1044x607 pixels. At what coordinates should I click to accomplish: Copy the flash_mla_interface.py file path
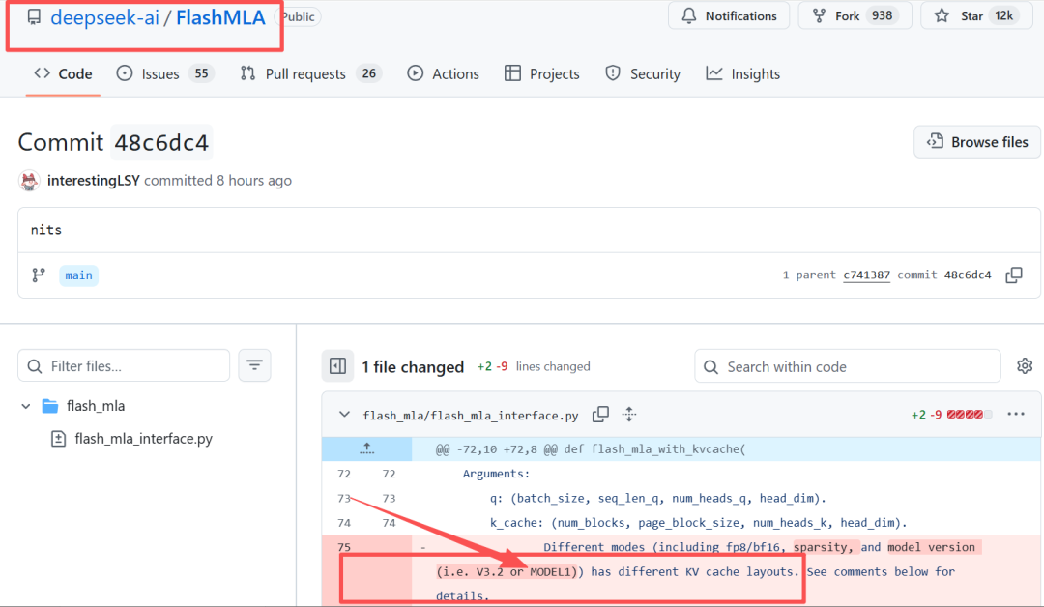(600, 415)
